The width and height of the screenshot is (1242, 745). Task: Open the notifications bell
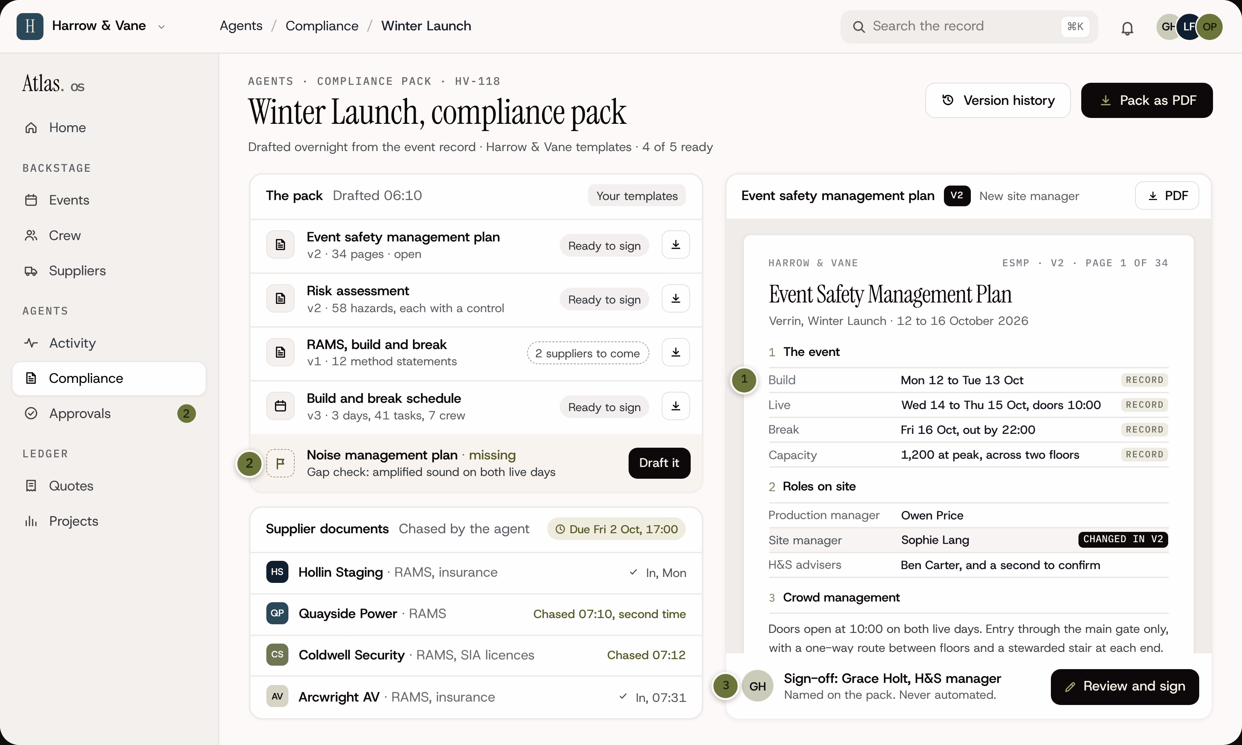pos(1127,28)
